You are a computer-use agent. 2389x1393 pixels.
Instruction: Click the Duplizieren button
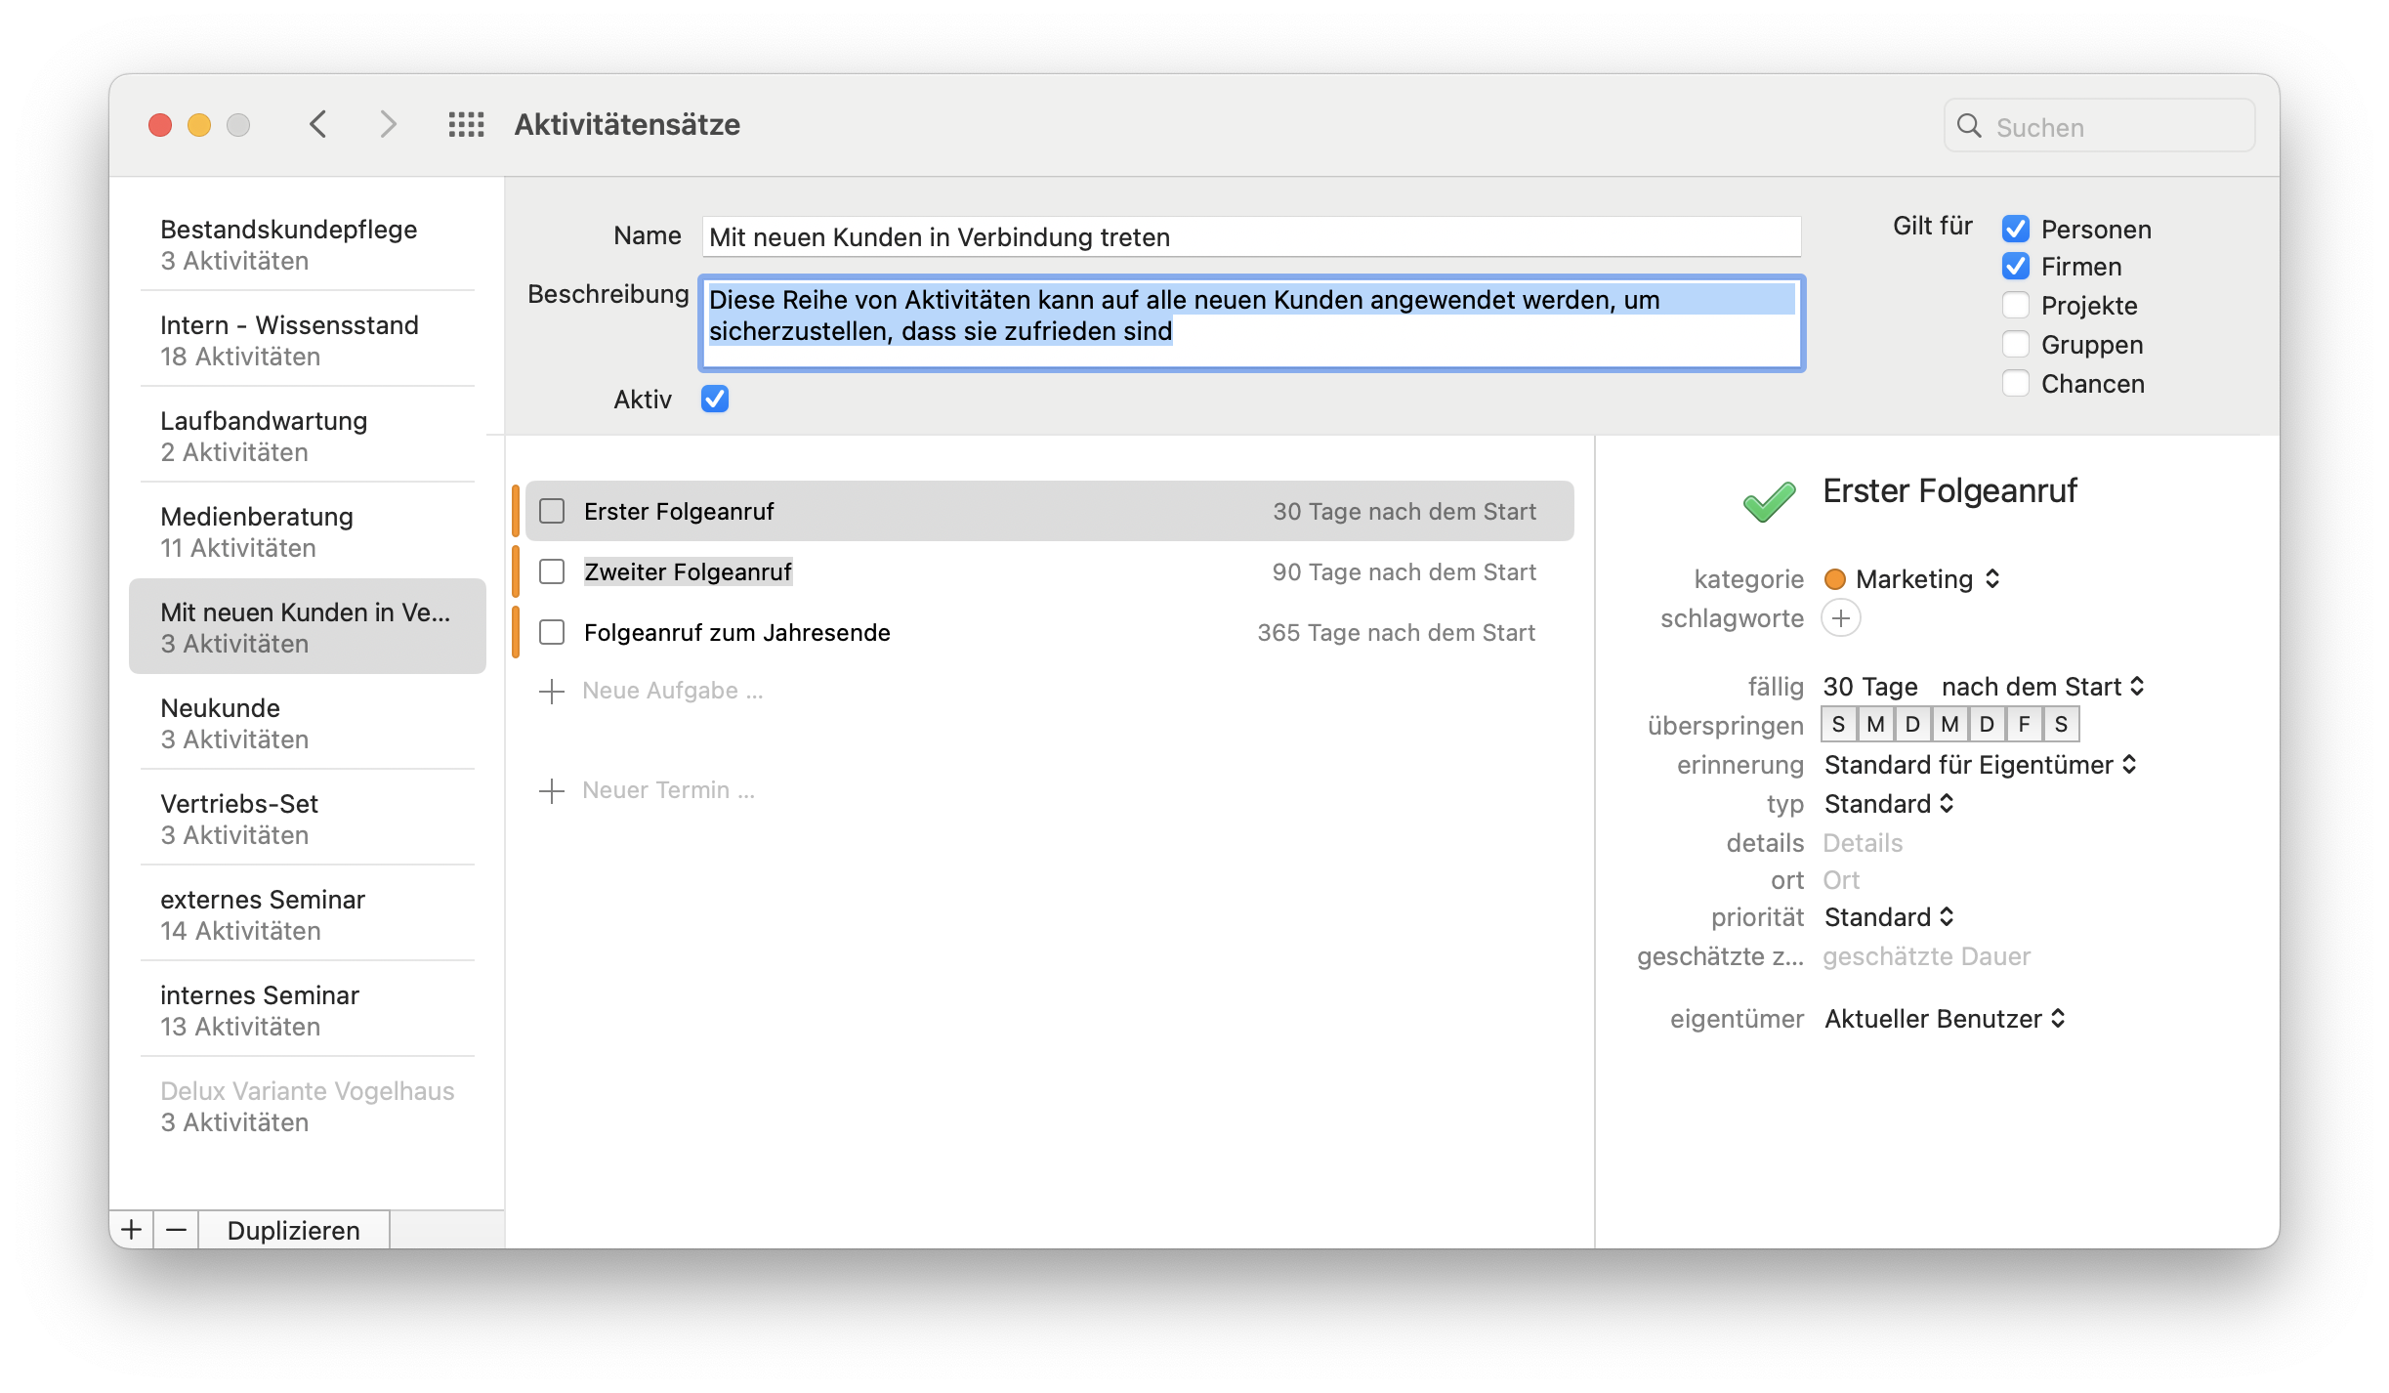click(293, 1230)
